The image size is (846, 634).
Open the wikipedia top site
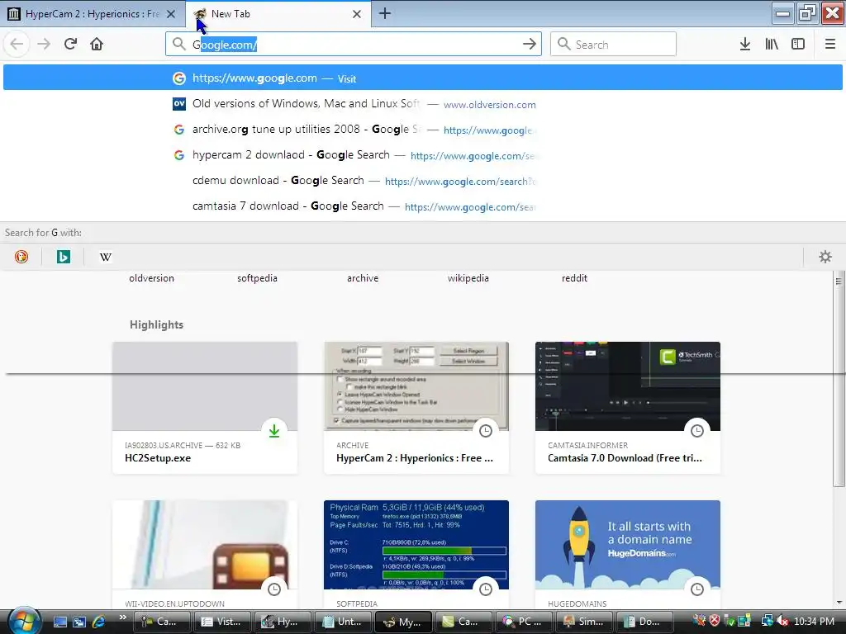(x=468, y=278)
